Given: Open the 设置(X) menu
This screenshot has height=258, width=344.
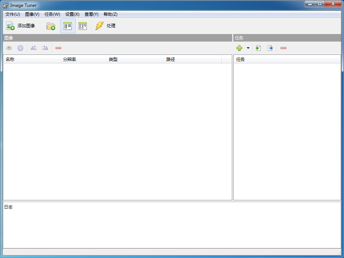Looking at the screenshot, I should (72, 14).
